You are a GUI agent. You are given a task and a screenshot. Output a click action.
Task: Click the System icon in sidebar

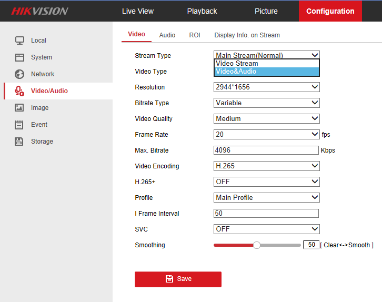(19, 57)
